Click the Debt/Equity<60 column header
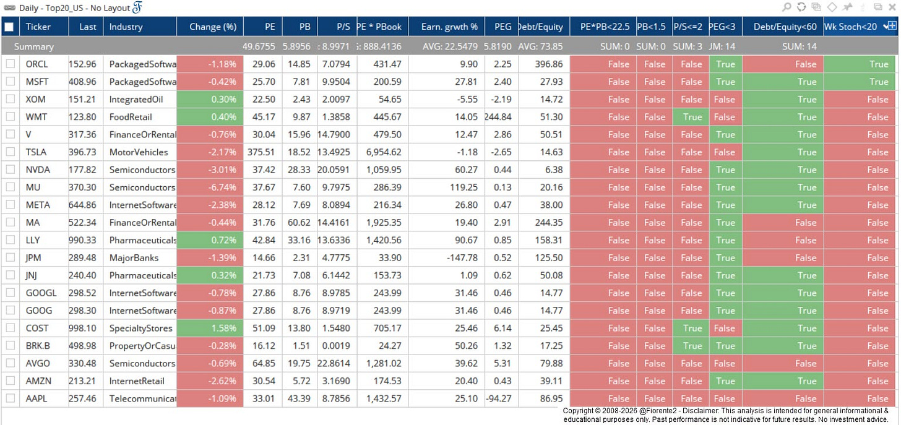 783,27
